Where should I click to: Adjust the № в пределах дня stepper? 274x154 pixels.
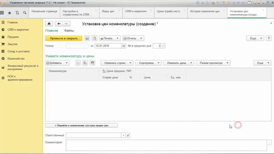(163, 46)
